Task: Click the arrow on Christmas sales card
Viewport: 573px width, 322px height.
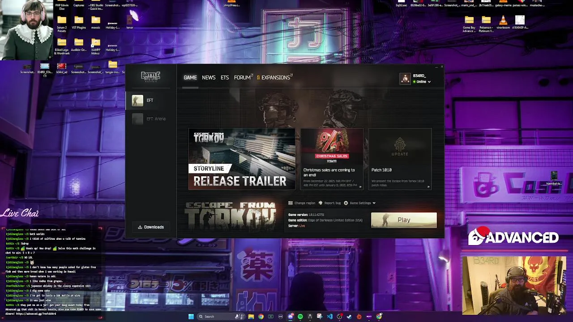Action: [x=360, y=187]
